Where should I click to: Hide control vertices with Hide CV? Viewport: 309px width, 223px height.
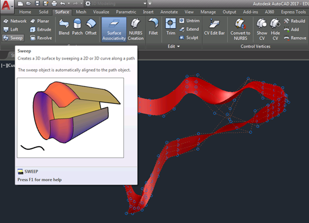(x=275, y=28)
